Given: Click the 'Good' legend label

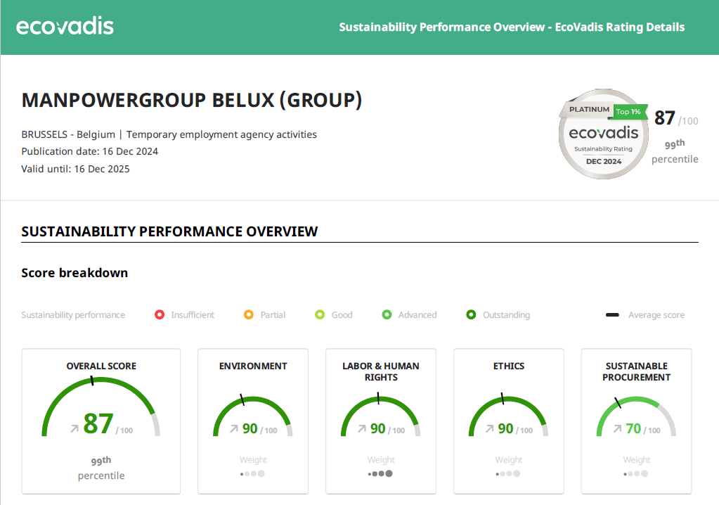Looking at the screenshot, I should [x=342, y=314].
